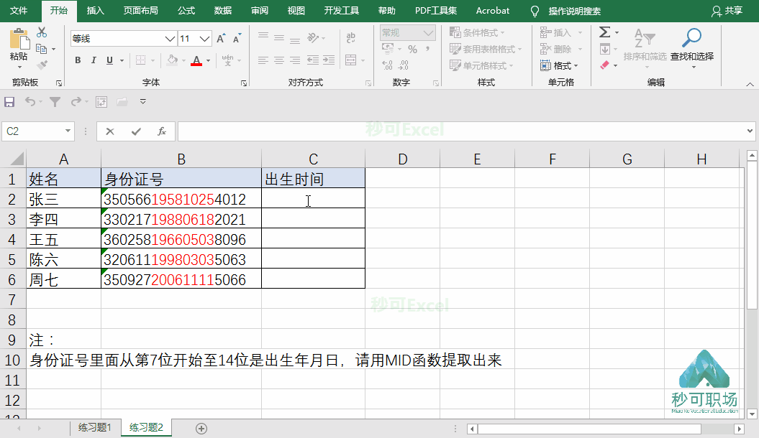Click the Save floppy disk icon
The image size is (759, 438).
coord(9,102)
